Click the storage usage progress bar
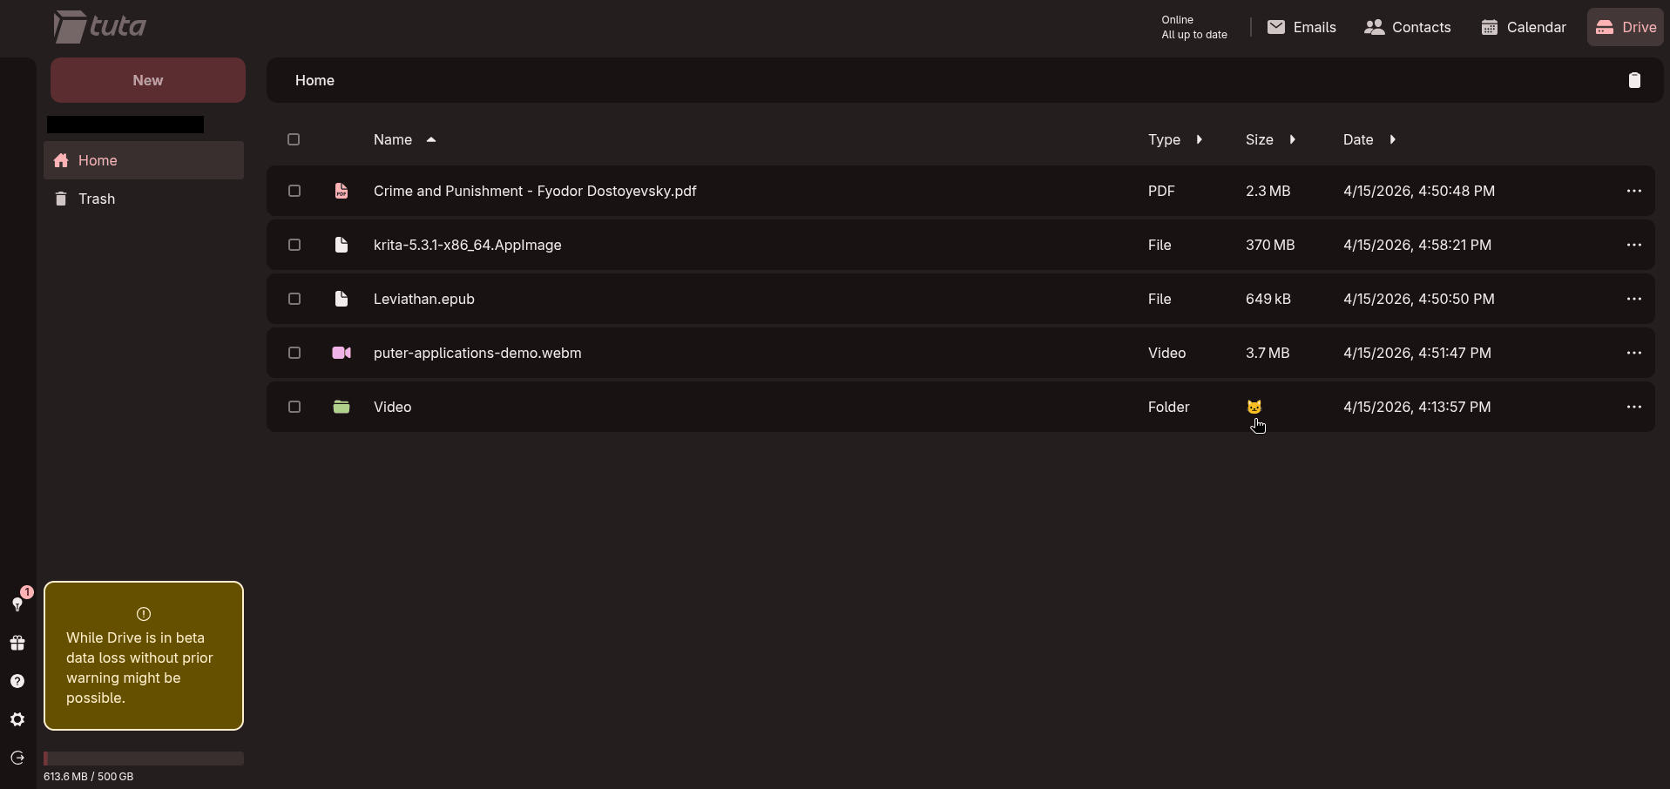Screen dimensions: 1670x789 coord(144,759)
